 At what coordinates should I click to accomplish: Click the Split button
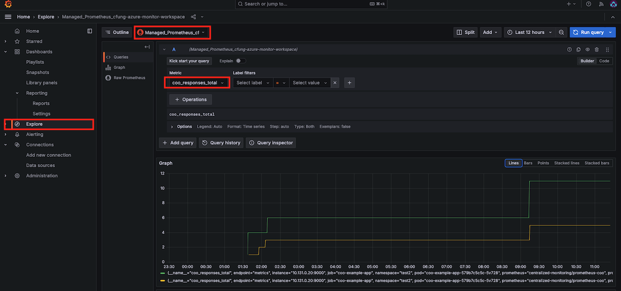465,33
